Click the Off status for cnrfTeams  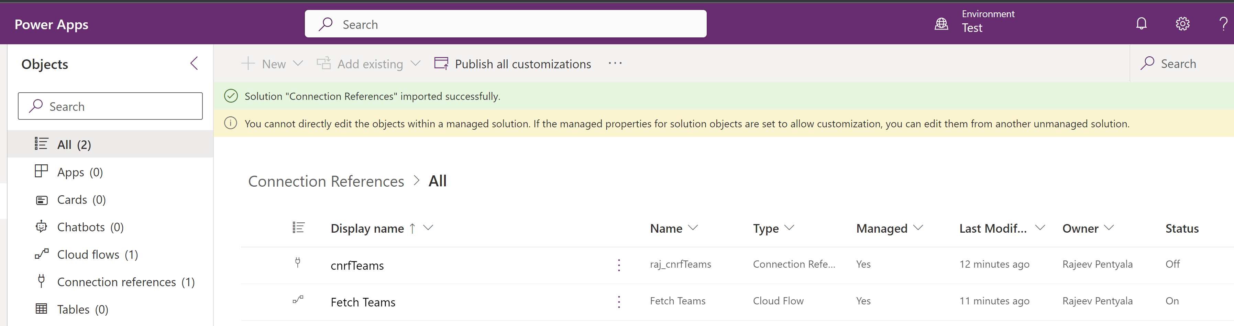pos(1173,264)
